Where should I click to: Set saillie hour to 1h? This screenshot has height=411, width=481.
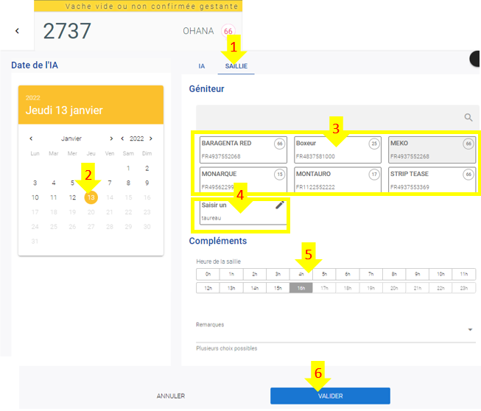point(231,274)
